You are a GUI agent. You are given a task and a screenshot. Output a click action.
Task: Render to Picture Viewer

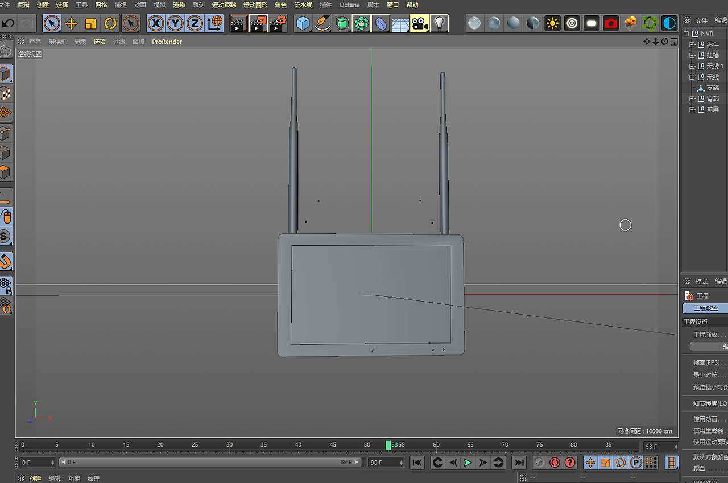(x=258, y=23)
